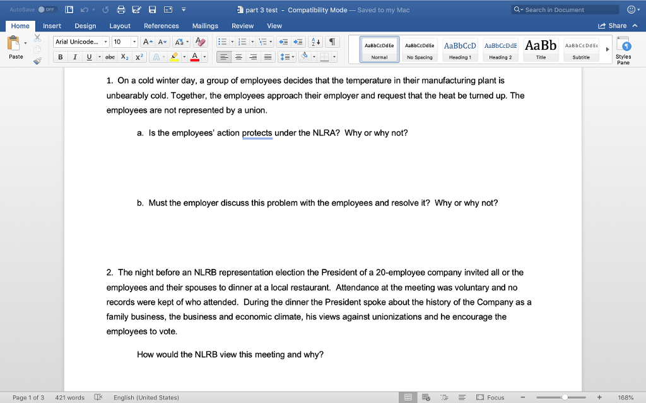
Task: Open the Styles Pane
Action: coord(623,50)
